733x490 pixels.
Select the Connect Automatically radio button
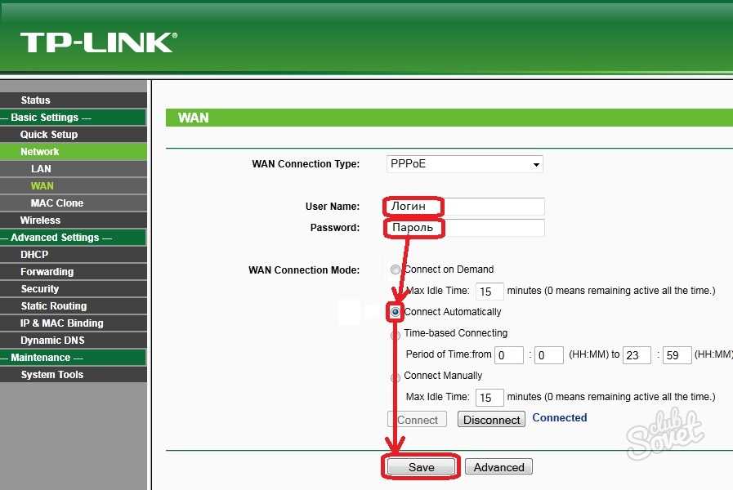[396, 312]
